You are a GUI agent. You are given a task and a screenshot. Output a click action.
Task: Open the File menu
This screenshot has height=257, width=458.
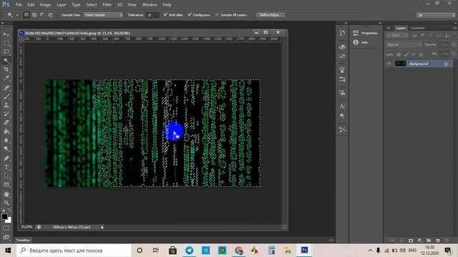coord(19,5)
